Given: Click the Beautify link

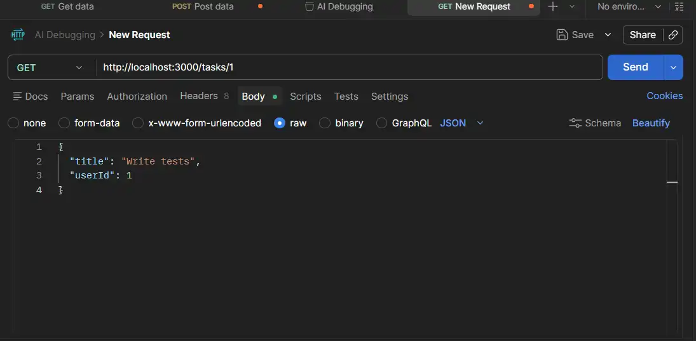Looking at the screenshot, I should tap(651, 123).
